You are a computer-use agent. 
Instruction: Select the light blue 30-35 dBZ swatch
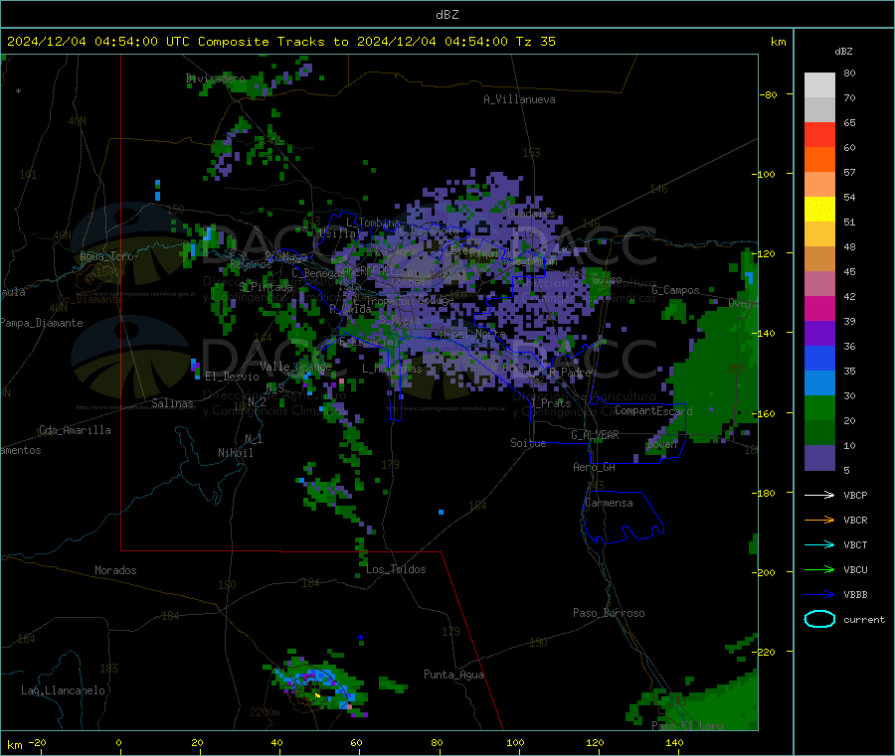click(x=819, y=383)
